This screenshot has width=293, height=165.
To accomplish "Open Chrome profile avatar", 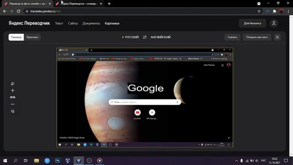I will click(x=282, y=11).
